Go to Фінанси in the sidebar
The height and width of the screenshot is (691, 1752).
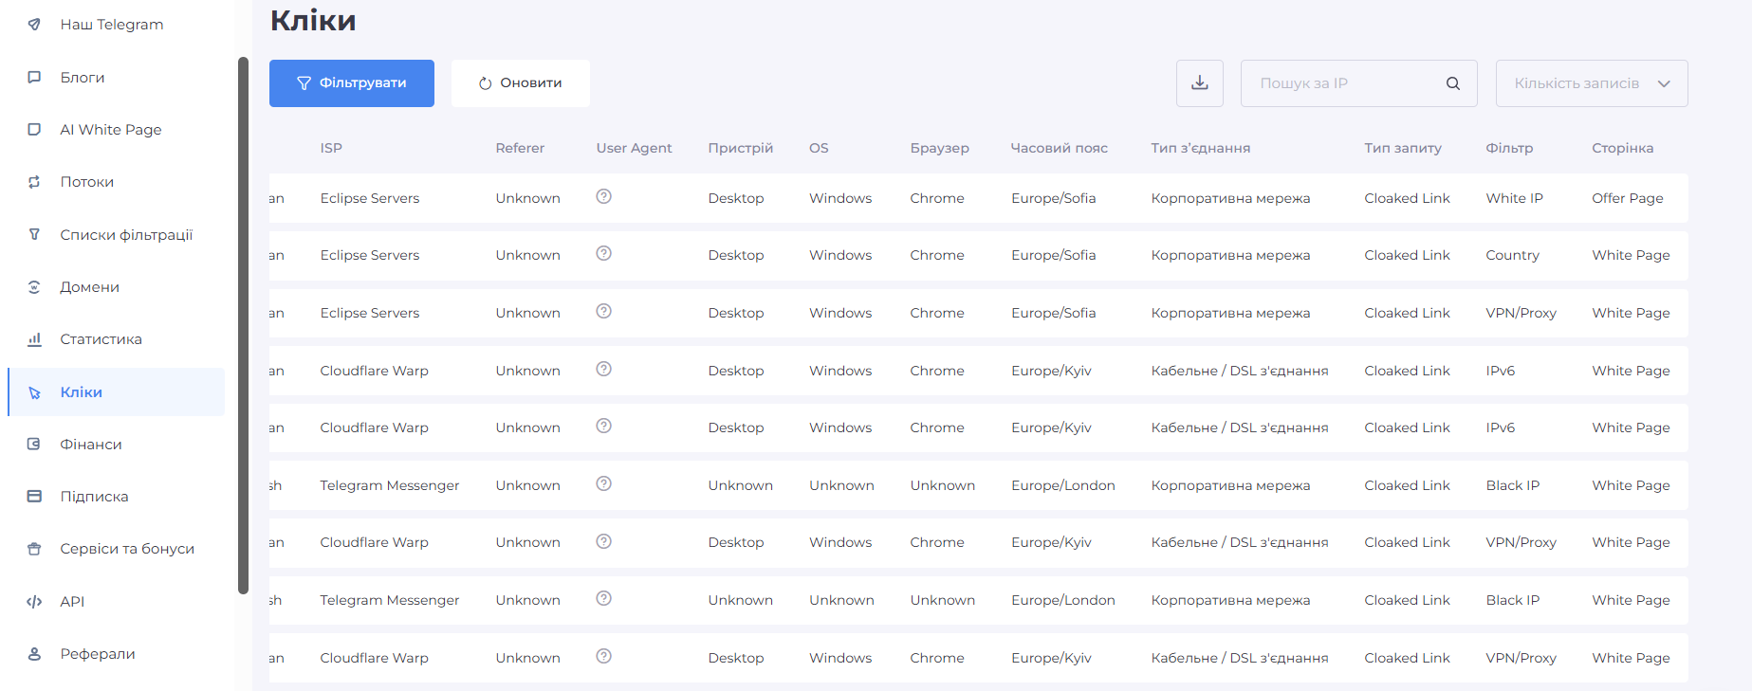pyautogui.click(x=90, y=445)
